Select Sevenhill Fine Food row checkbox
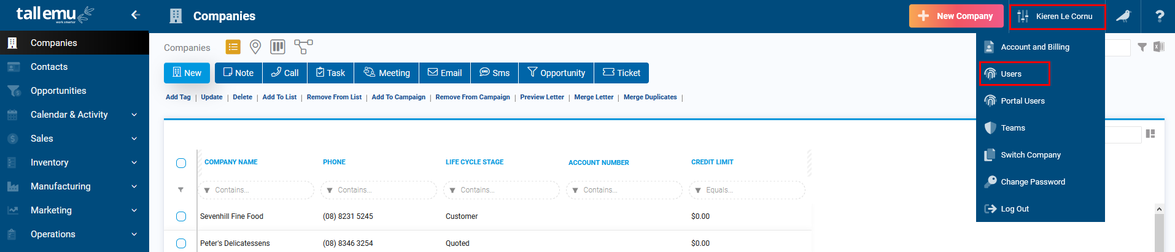 point(181,216)
